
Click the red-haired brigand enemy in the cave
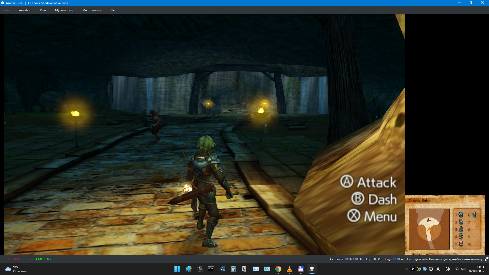[155, 126]
